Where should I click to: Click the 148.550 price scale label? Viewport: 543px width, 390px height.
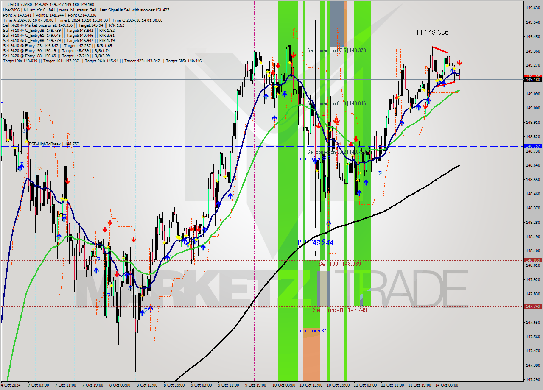coord(533,179)
